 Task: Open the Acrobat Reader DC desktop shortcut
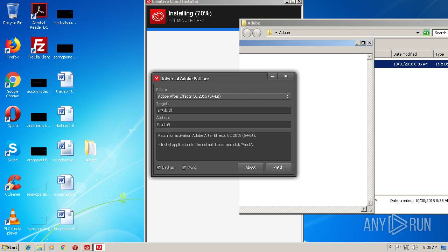(39, 16)
